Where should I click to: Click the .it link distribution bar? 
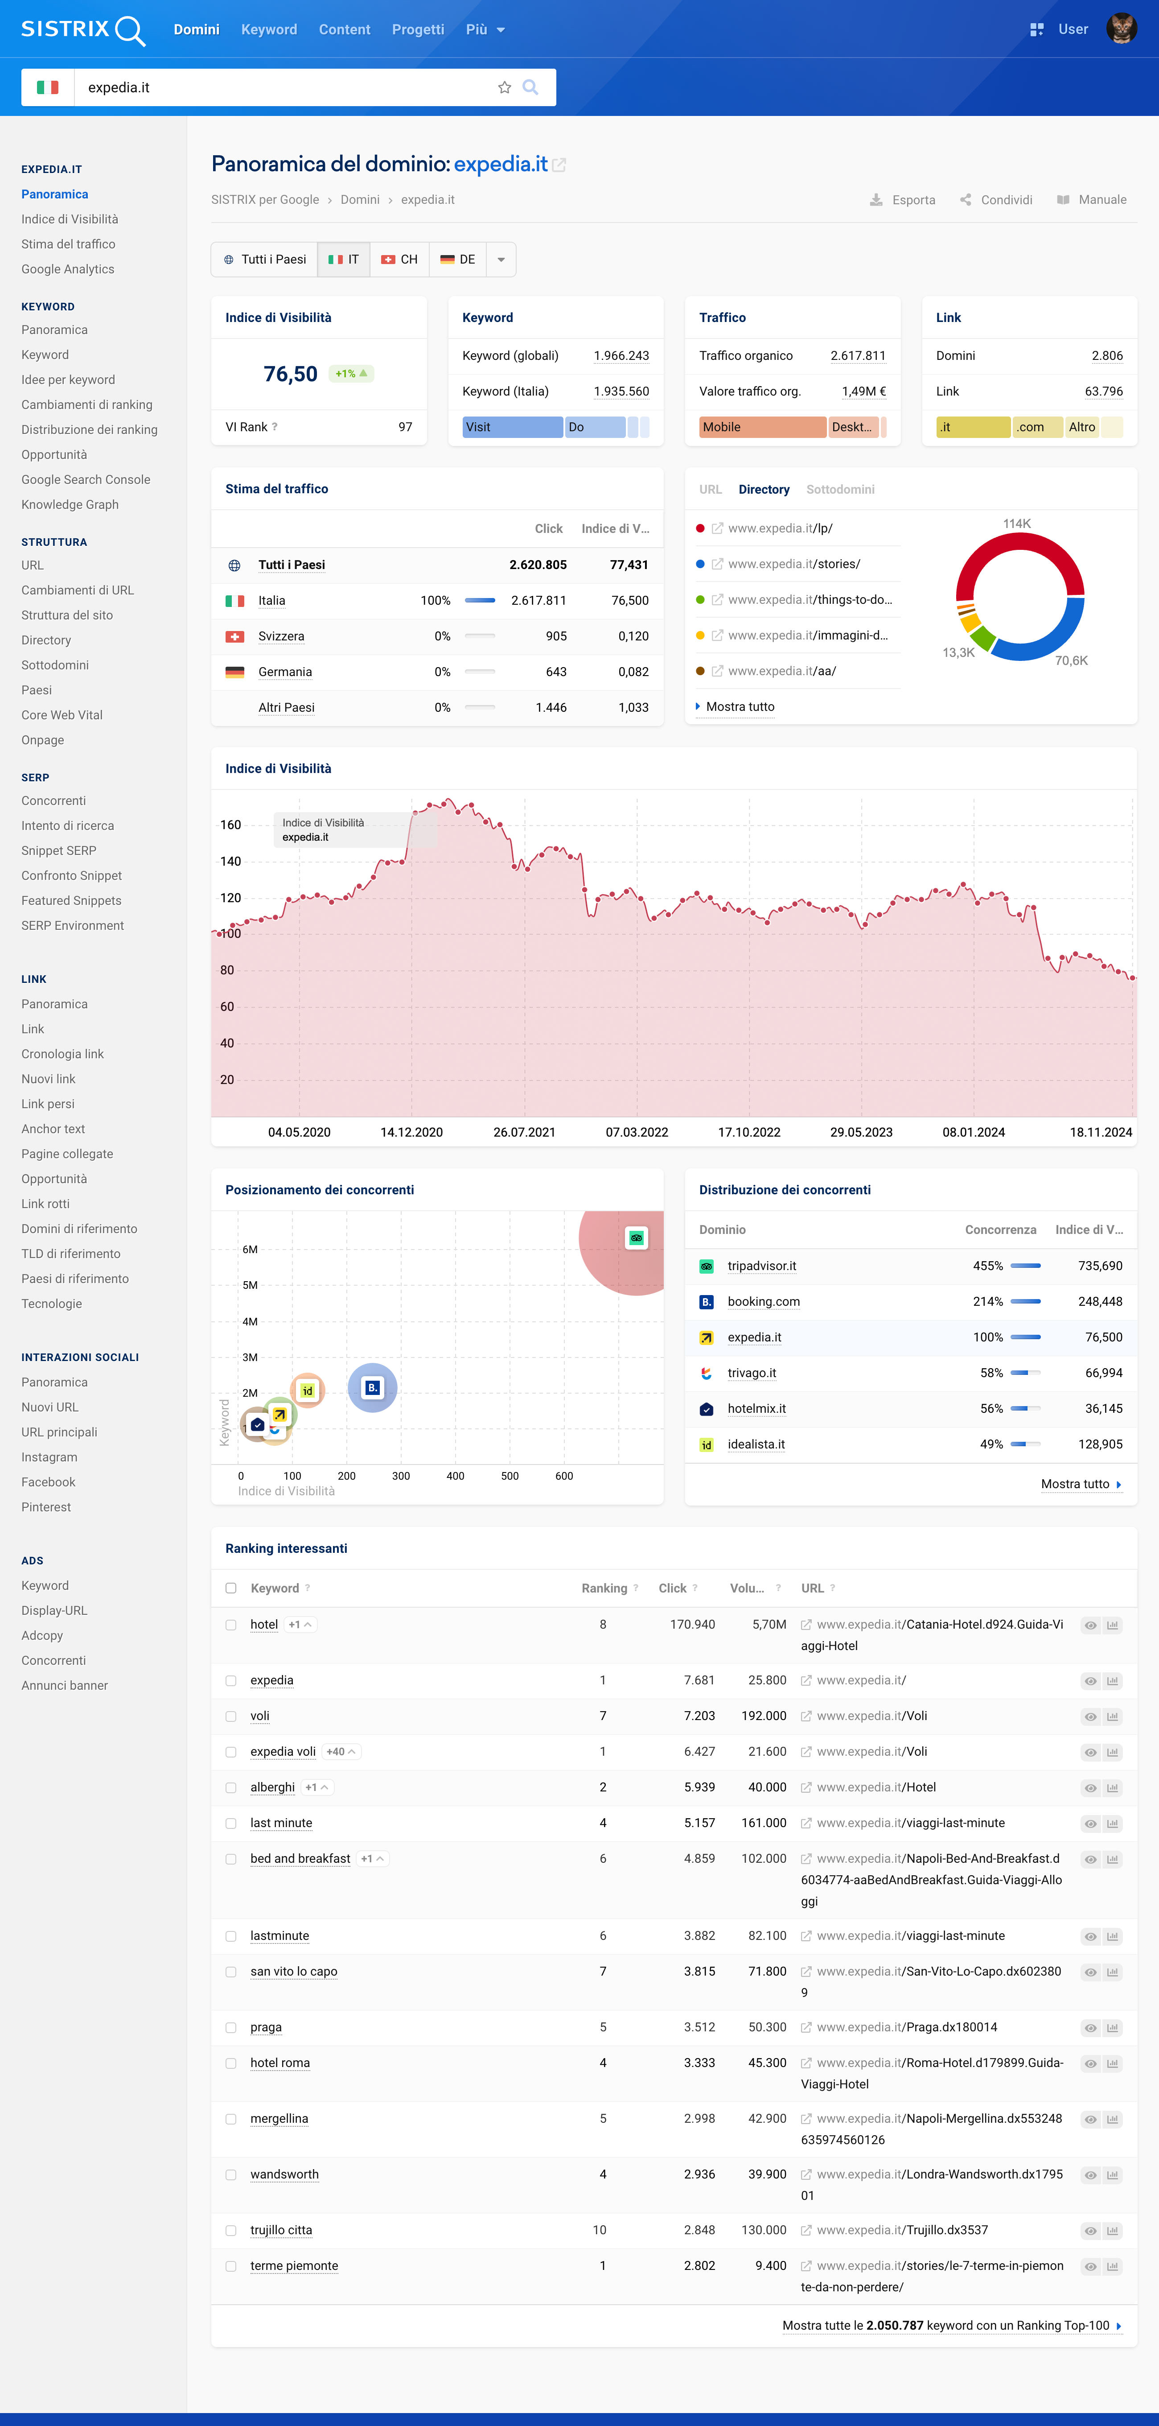pos(973,427)
